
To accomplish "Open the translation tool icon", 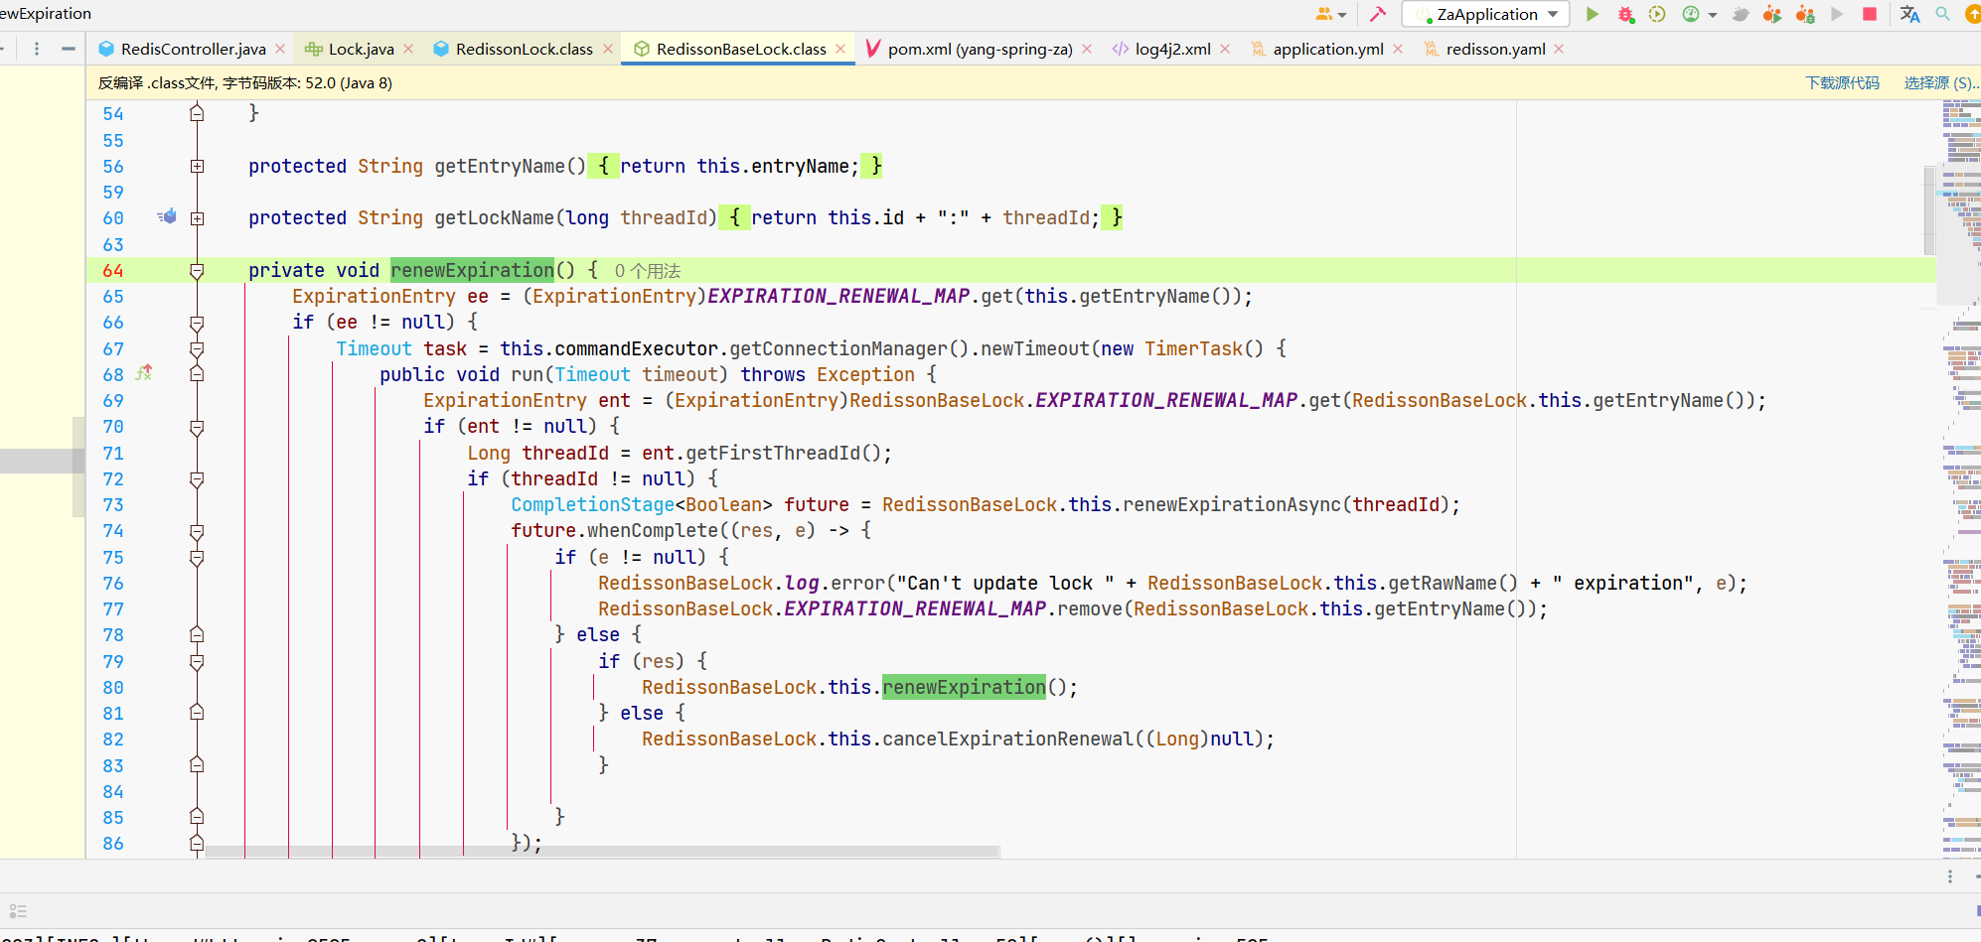I will [1909, 14].
